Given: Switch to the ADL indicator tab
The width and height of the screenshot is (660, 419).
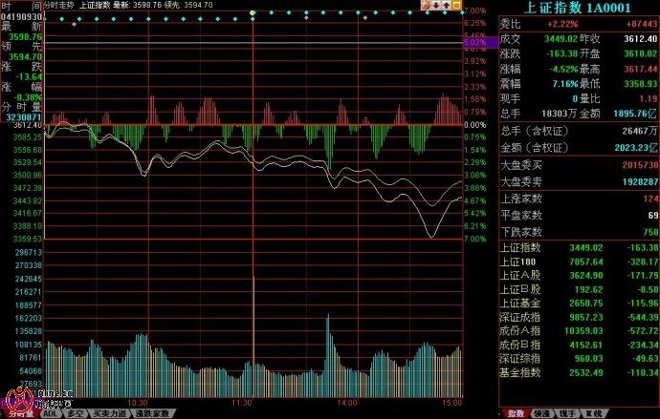Looking at the screenshot, I should click(50, 414).
